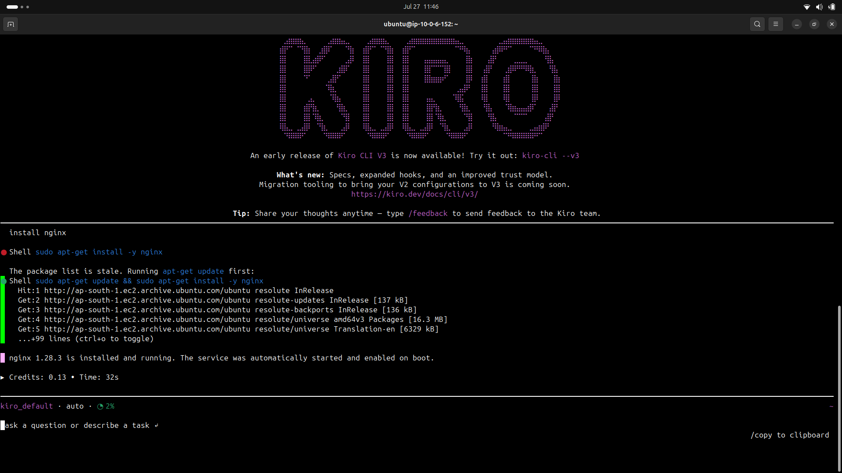Click the tilde working directory indicator

831,406
